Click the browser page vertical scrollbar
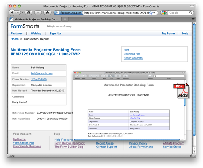The height and width of the screenshot is (168, 203). pyautogui.click(x=194, y=80)
